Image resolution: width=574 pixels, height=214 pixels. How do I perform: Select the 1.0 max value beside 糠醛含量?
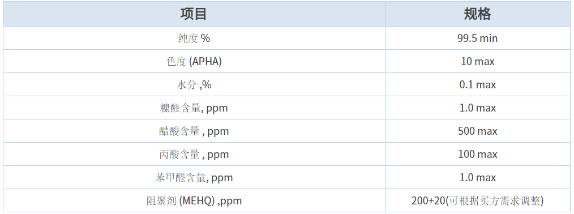click(x=477, y=108)
